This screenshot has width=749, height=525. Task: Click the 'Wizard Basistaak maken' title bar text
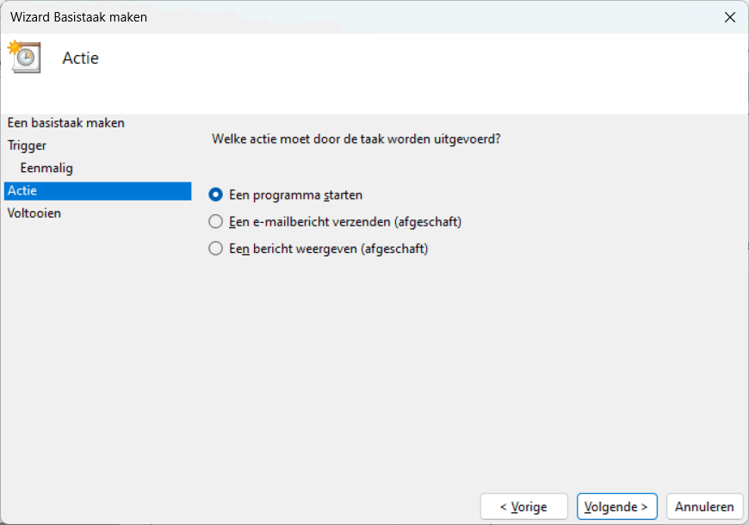tap(78, 17)
